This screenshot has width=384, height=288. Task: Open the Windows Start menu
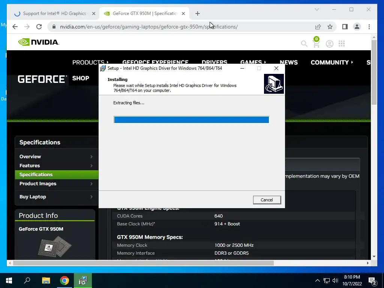tap(9, 280)
